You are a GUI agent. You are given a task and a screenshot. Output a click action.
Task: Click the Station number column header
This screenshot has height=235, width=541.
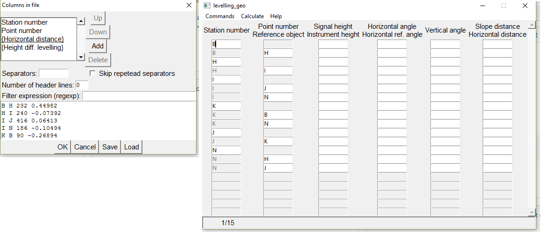point(227,30)
